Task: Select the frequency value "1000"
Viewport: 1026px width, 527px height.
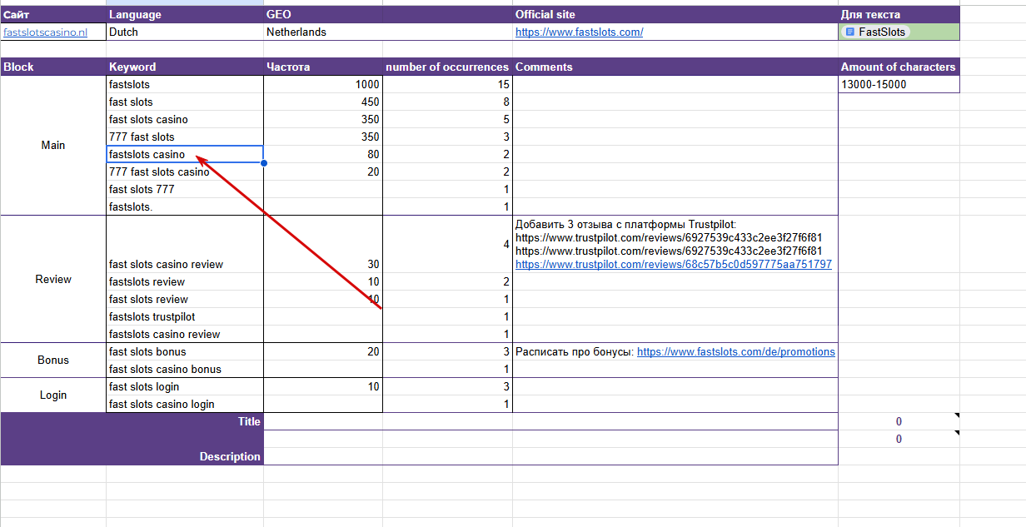Action: [323, 84]
